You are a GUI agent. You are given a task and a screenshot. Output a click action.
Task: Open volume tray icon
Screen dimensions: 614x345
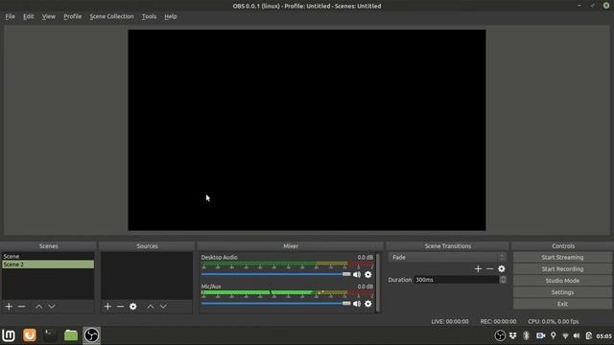[x=577, y=335]
